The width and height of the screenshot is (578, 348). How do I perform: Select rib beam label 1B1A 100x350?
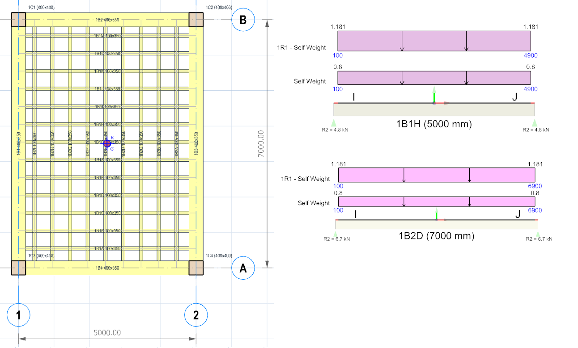tap(107, 248)
